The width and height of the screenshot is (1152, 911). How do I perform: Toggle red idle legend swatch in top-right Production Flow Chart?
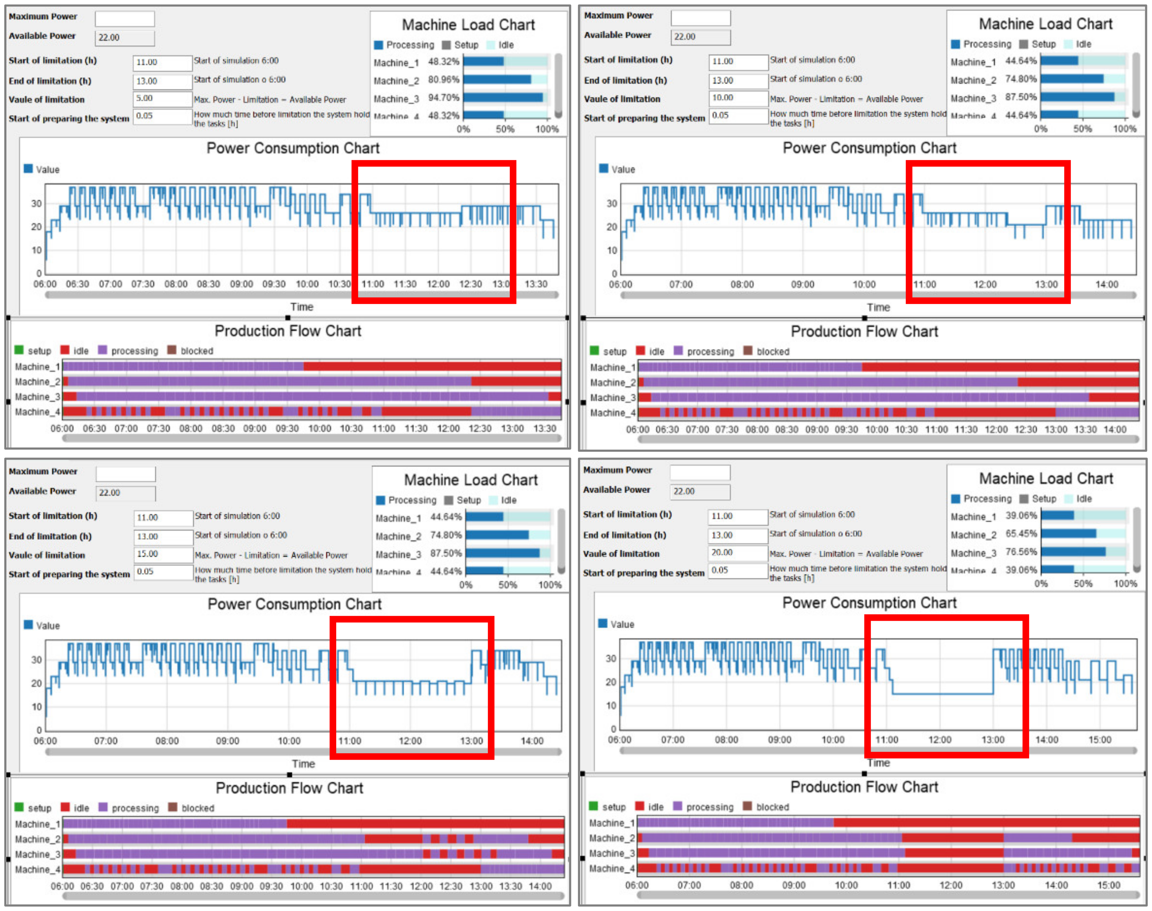click(640, 351)
